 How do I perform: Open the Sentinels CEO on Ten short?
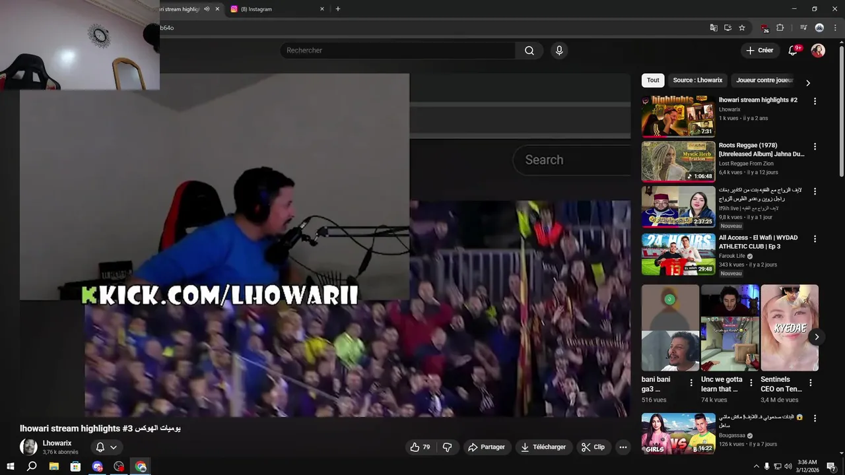point(790,328)
